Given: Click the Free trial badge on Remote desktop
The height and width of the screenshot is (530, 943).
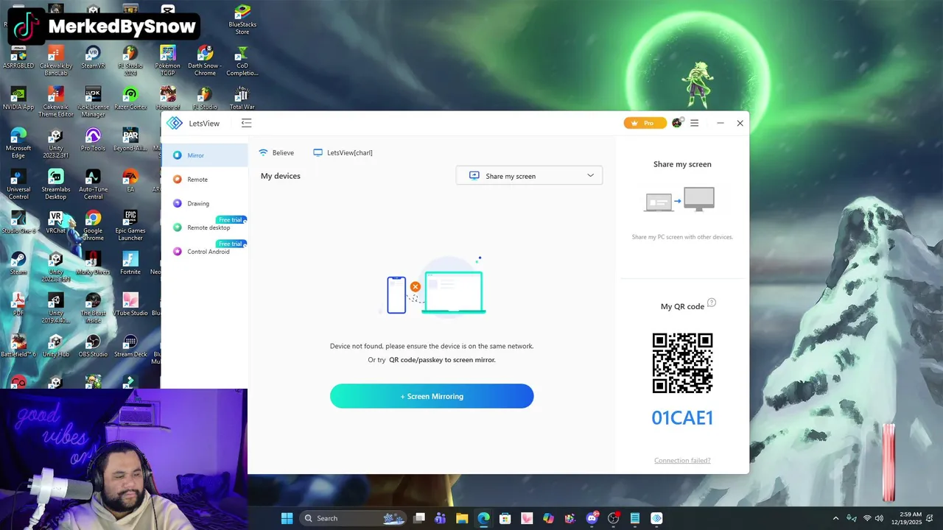Looking at the screenshot, I should (x=231, y=219).
